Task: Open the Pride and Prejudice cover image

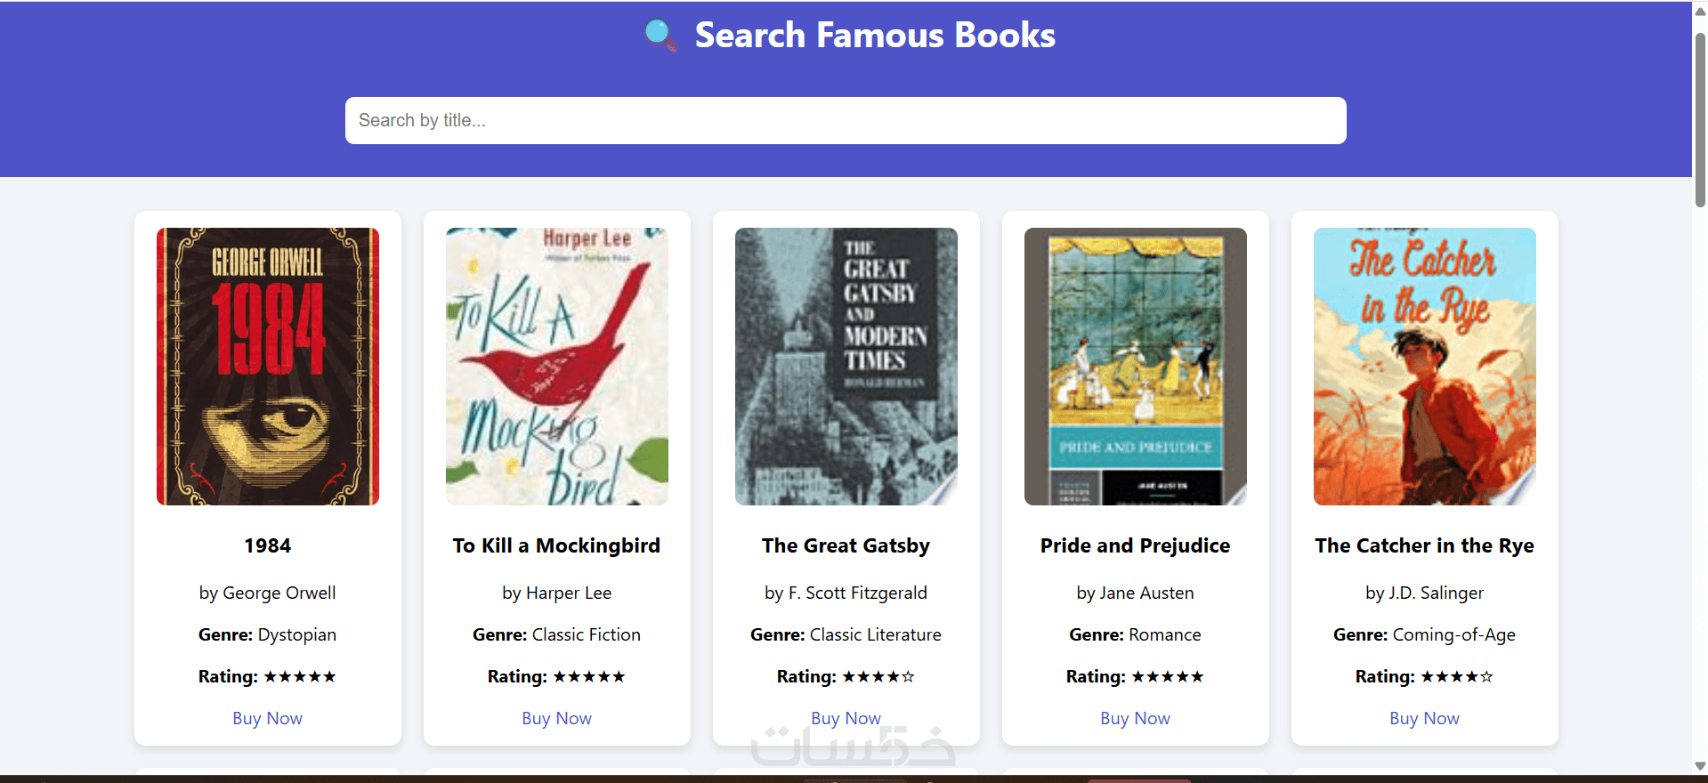Action: [x=1135, y=367]
